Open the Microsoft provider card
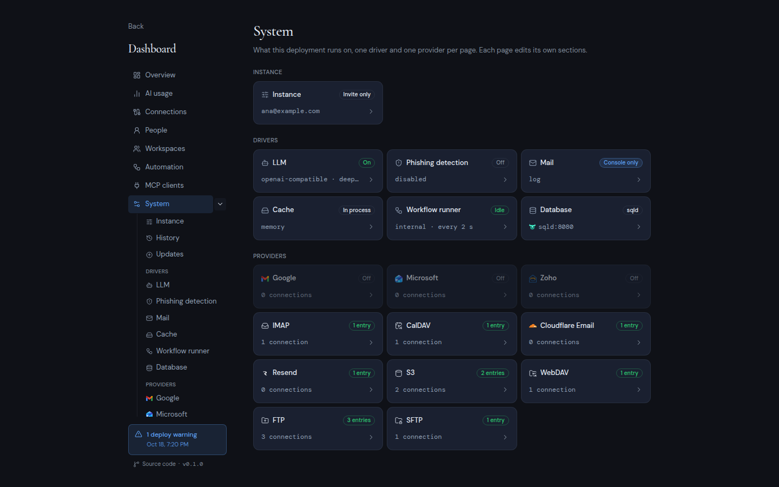 pyautogui.click(x=452, y=287)
